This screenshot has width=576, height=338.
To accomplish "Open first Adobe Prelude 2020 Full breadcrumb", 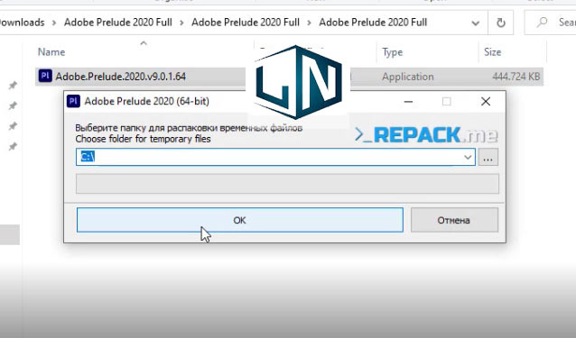I will (118, 23).
